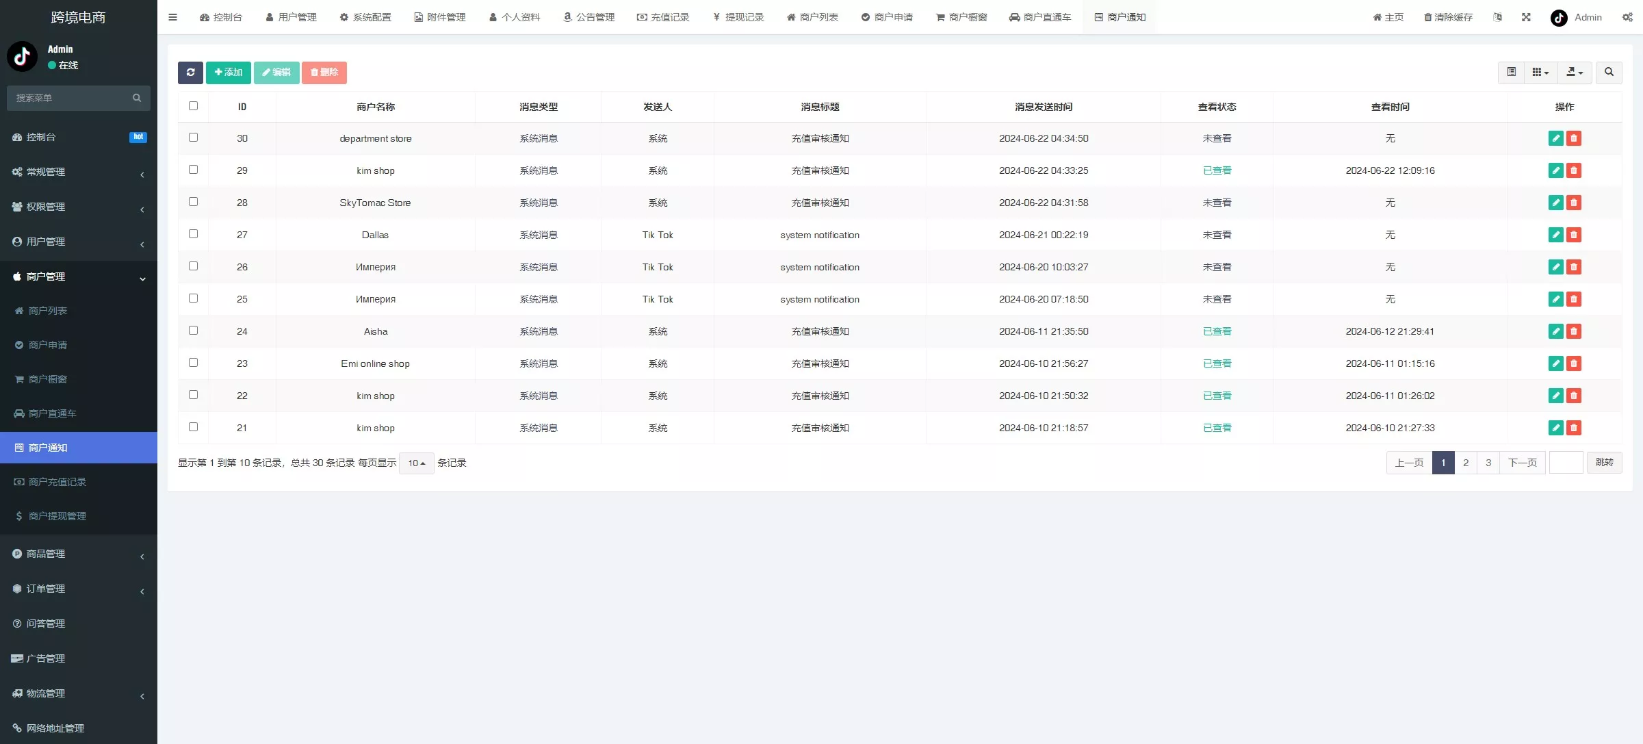This screenshot has width=1643, height=744.
Task: Open the page size 10 dropdown
Action: pos(416,463)
